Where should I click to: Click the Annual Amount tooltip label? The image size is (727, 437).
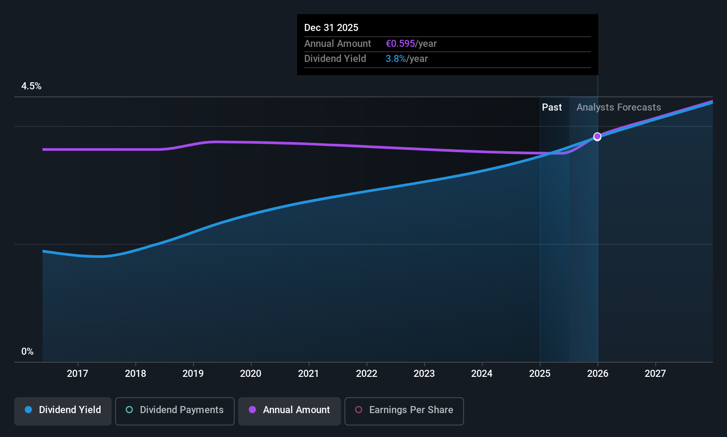[x=337, y=44]
